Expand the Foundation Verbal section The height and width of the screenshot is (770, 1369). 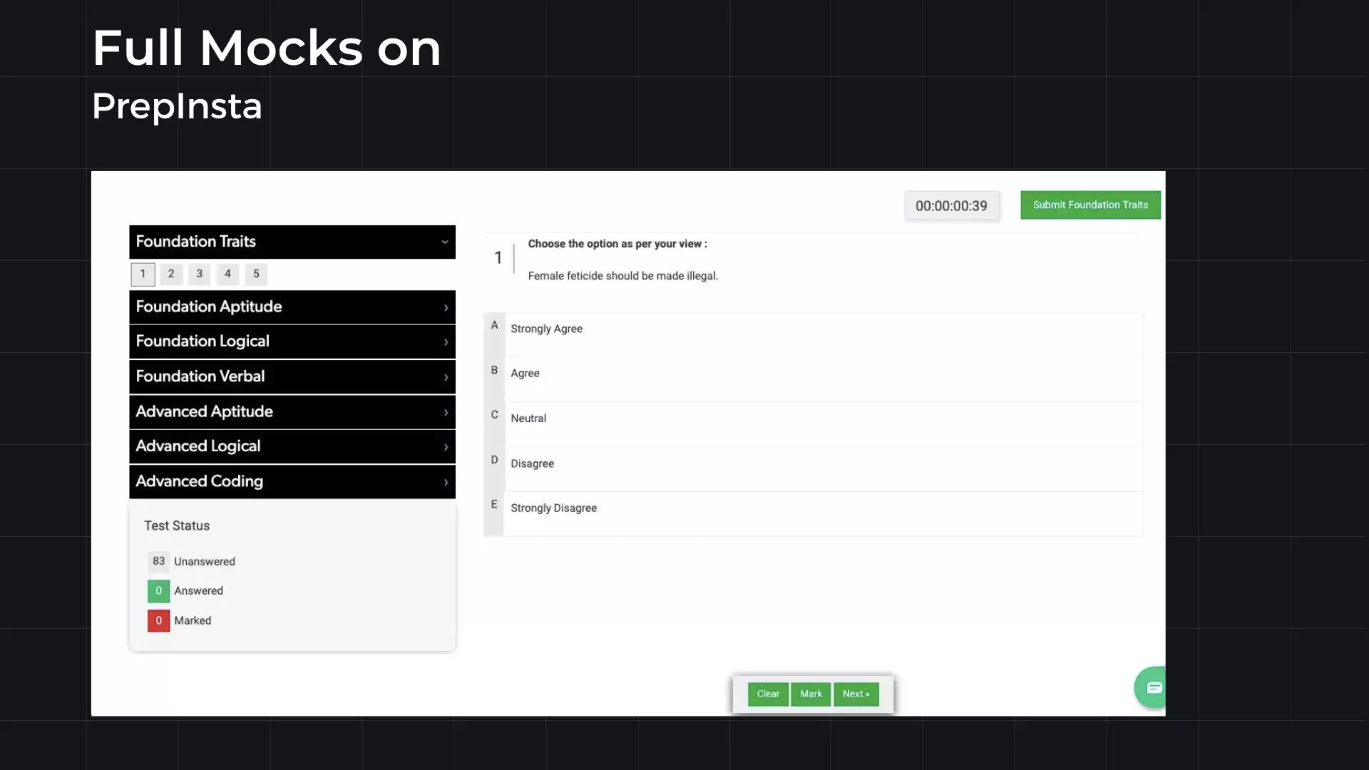click(292, 376)
